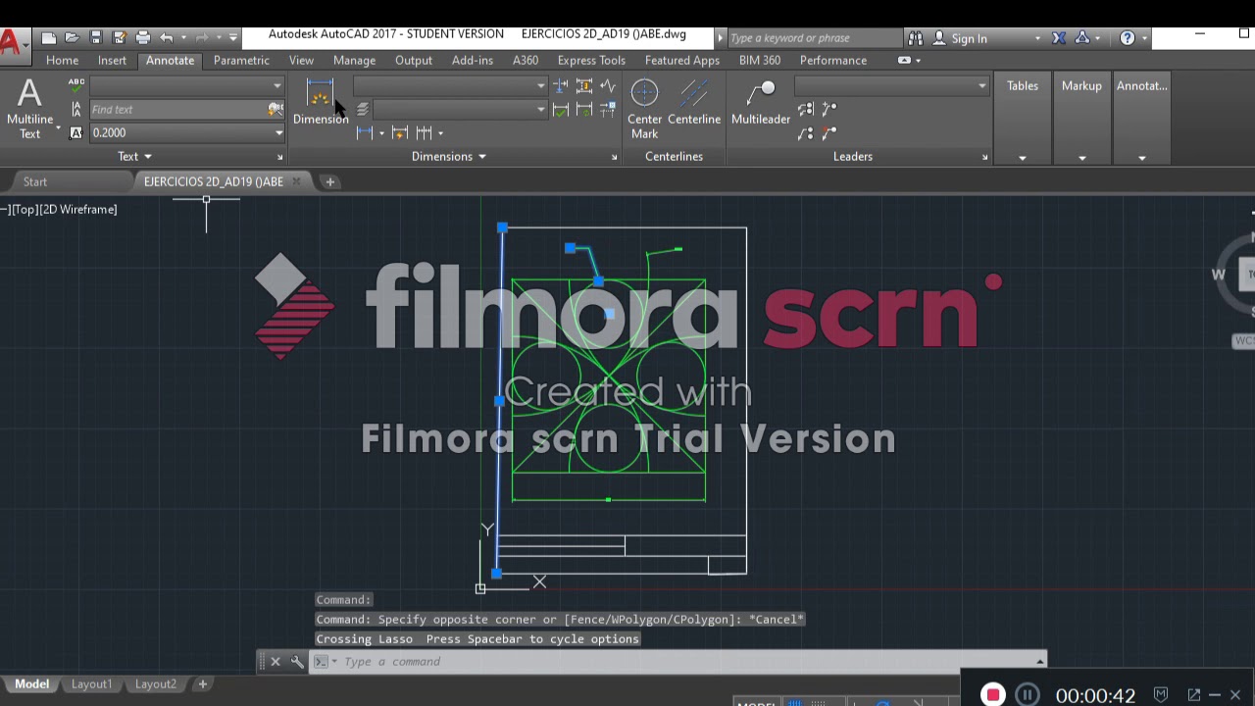Click the Reassociate dimension icon

(608, 110)
